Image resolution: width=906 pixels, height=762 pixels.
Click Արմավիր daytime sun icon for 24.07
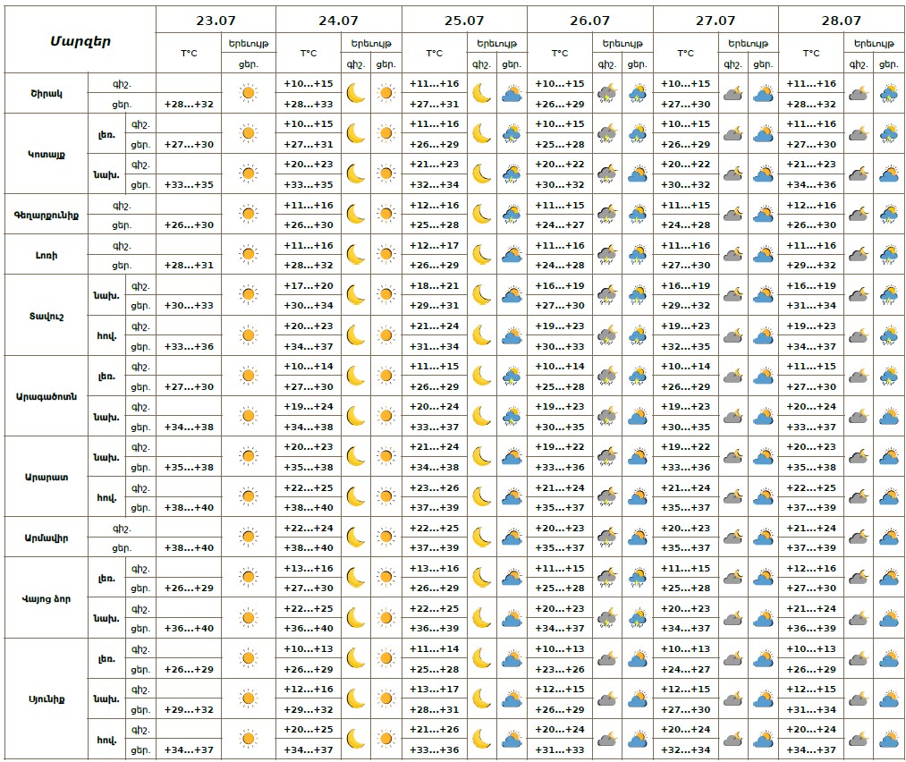(x=386, y=538)
